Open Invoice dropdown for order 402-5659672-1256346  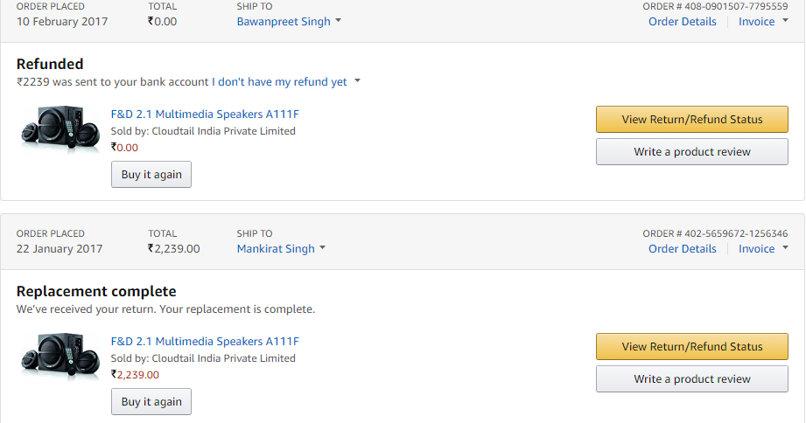pos(762,249)
